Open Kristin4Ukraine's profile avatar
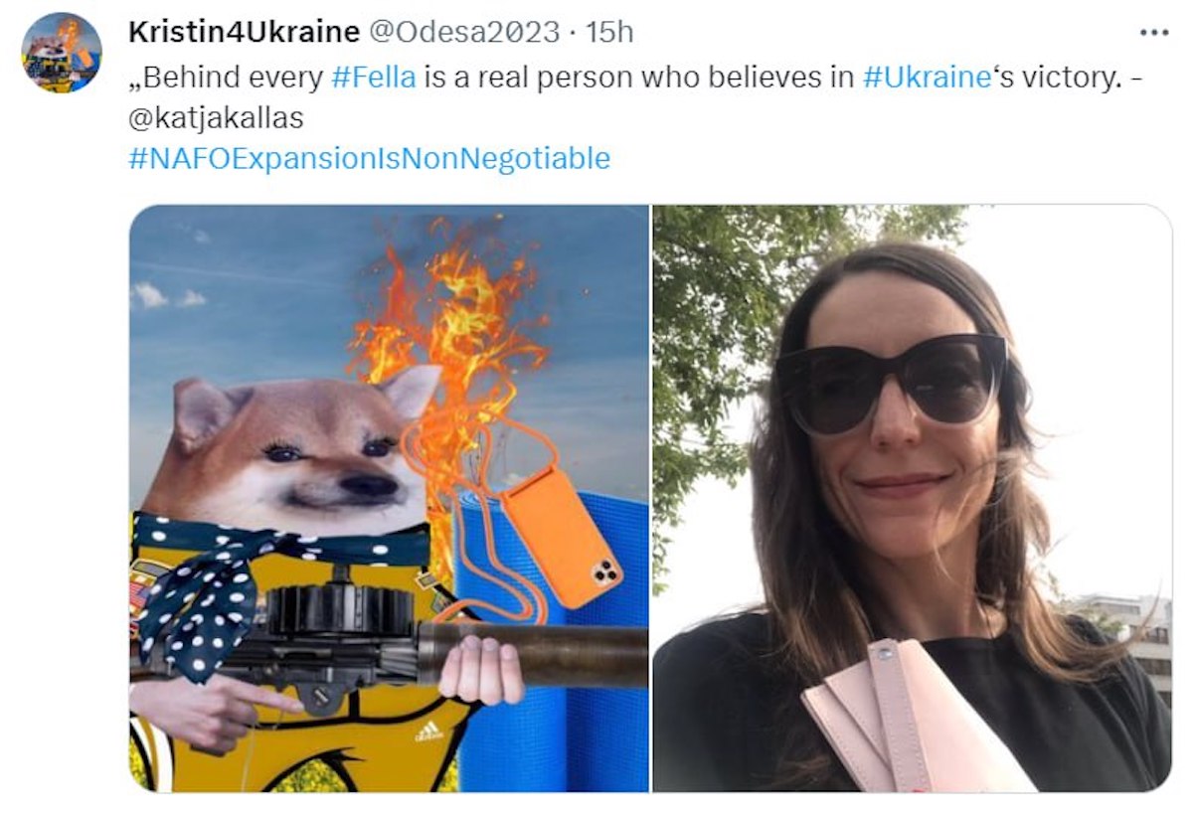 (x=62, y=53)
